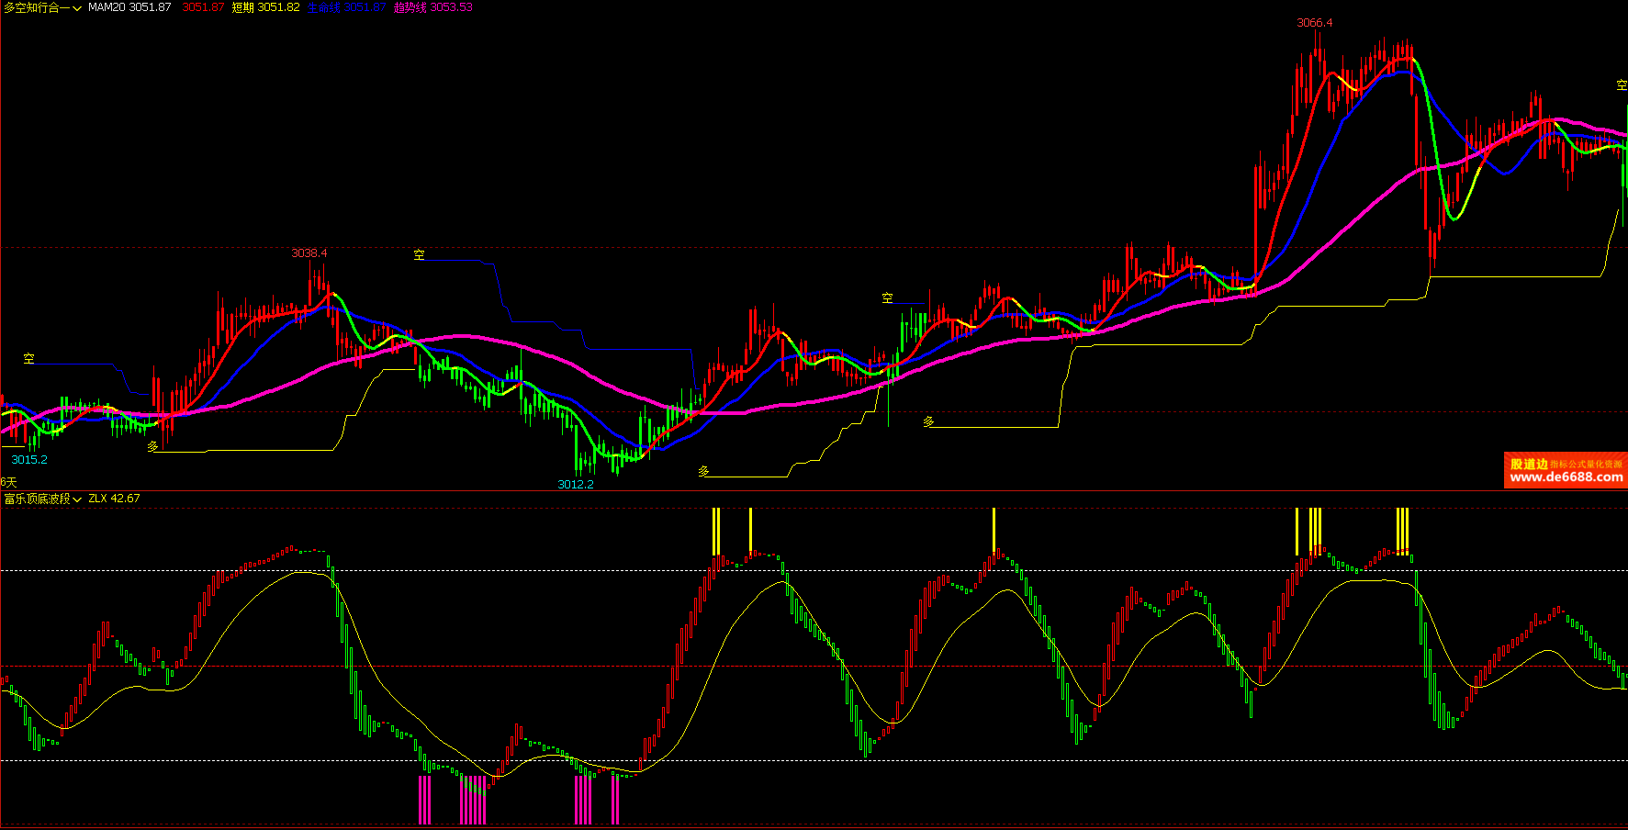Click the 空 signal marker at far right edge
The height and width of the screenshot is (830, 1628).
[x=1622, y=85]
